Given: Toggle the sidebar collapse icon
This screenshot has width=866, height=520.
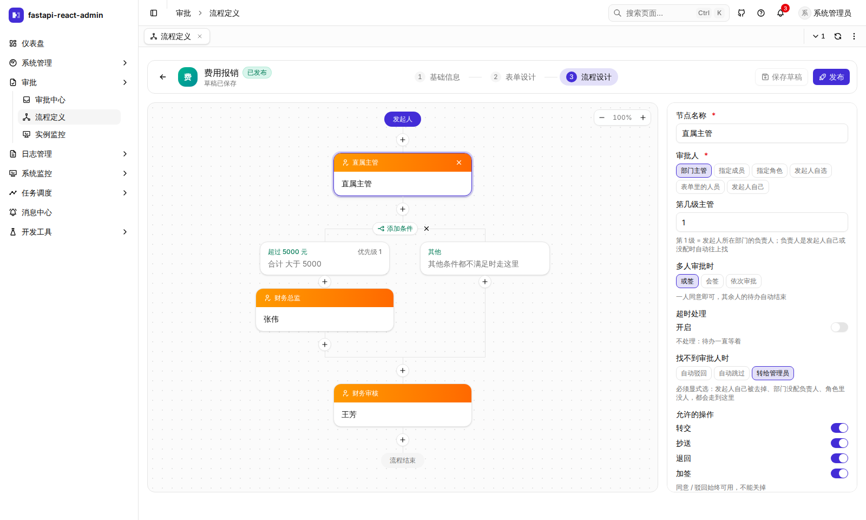Looking at the screenshot, I should (154, 13).
